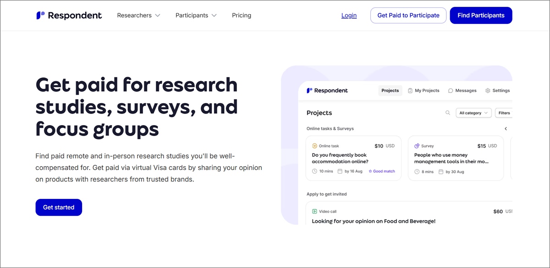550x268 pixels.
Task: Click the Online task type icon
Action: (x=314, y=146)
